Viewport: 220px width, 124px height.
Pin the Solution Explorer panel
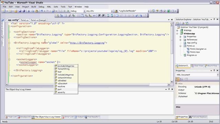tap(214, 19)
